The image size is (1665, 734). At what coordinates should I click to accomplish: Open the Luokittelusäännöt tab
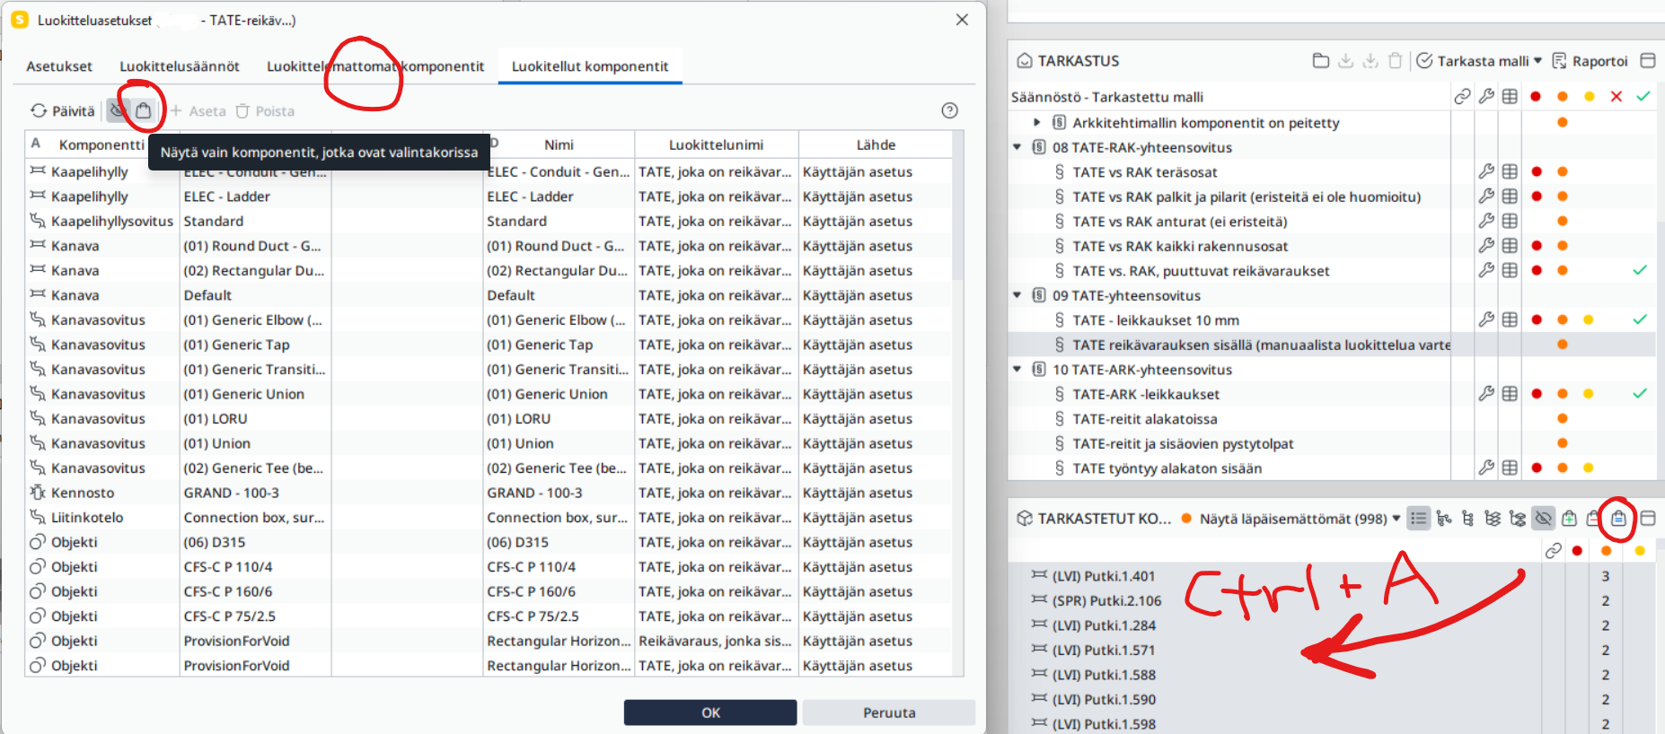[180, 66]
